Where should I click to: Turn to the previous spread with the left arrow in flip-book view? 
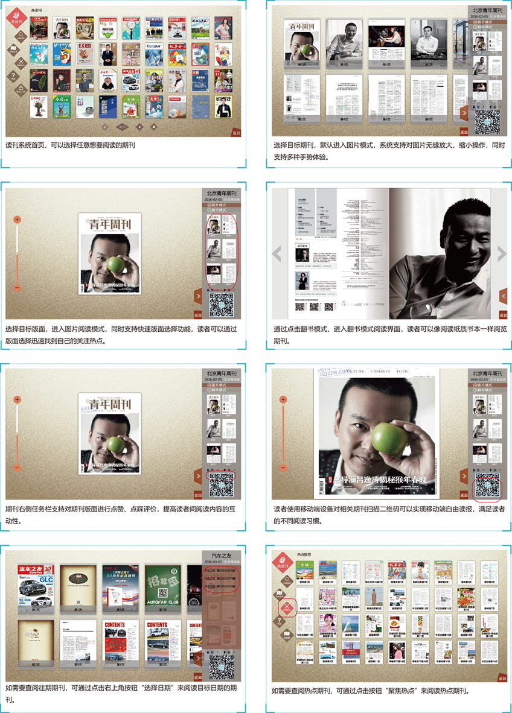[x=277, y=254]
